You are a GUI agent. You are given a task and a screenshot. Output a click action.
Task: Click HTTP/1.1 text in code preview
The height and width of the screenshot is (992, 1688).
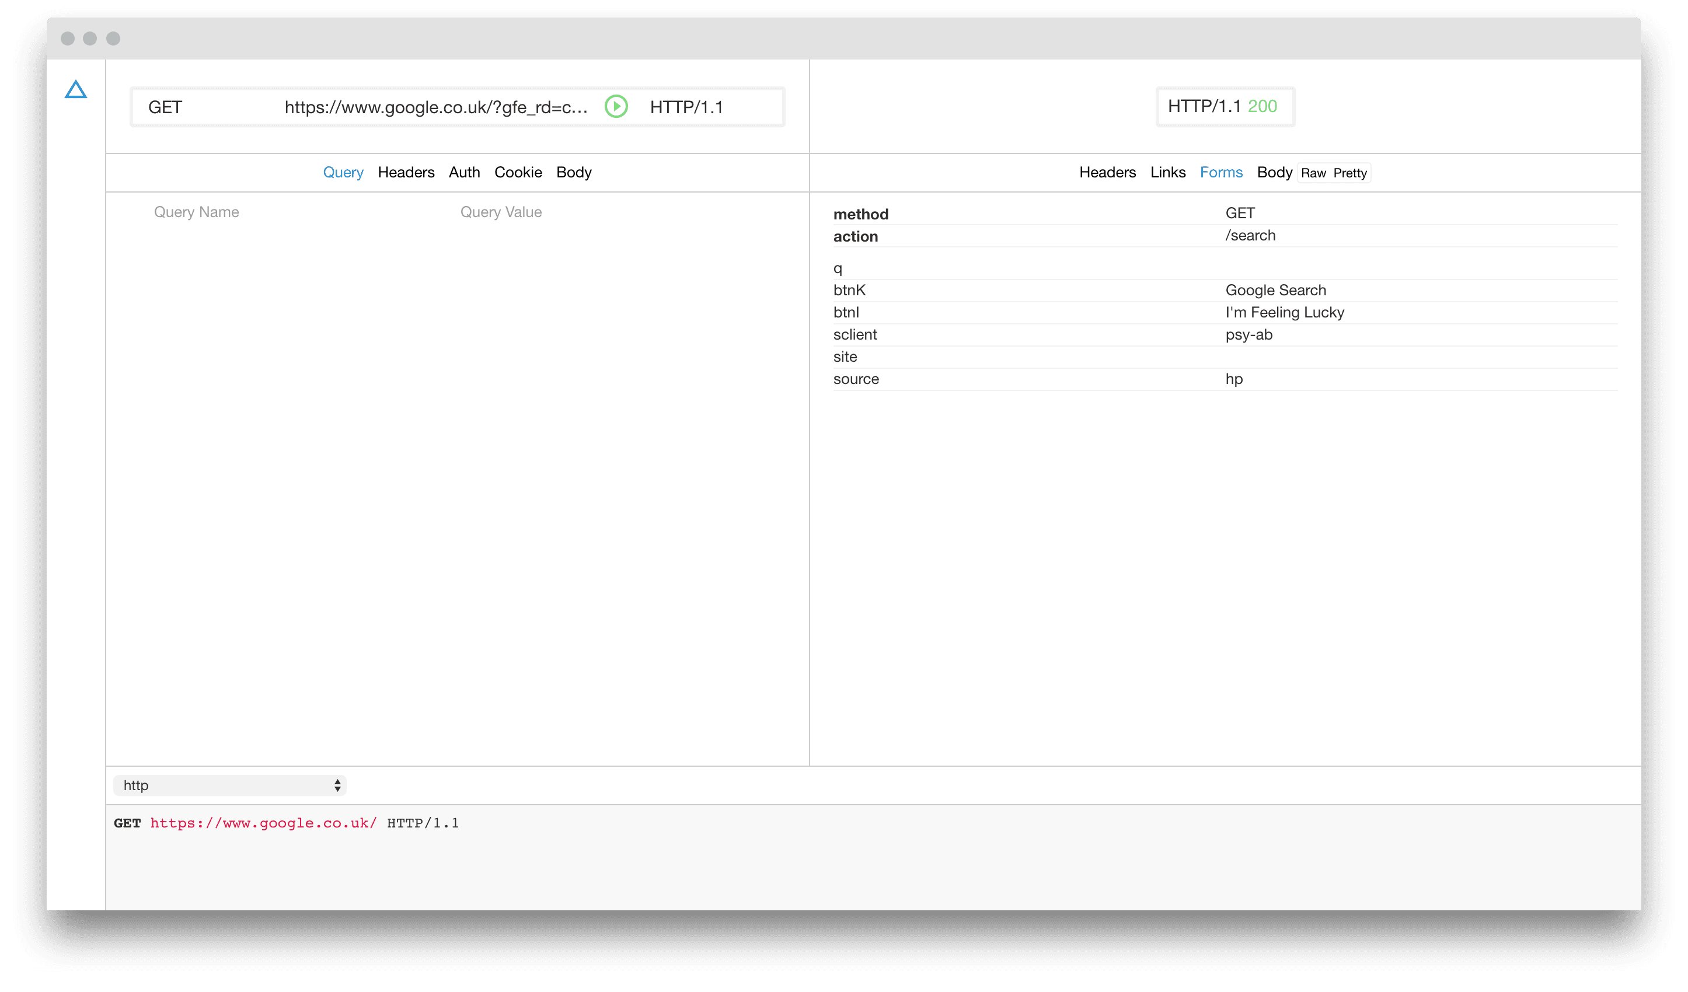(423, 823)
